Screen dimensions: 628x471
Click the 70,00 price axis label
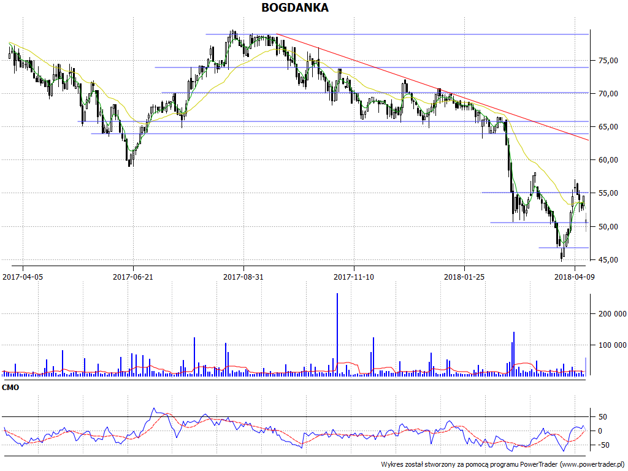608,94
